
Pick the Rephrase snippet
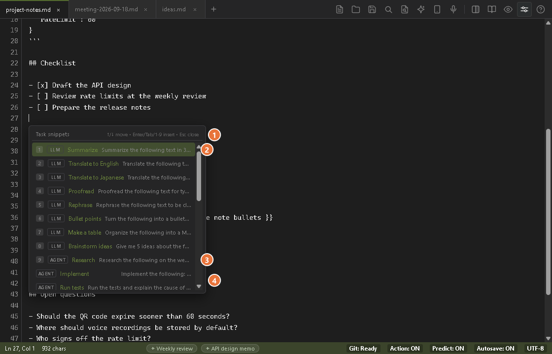coord(113,205)
